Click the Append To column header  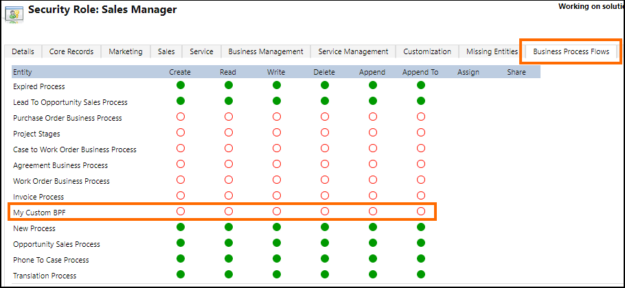420,72
